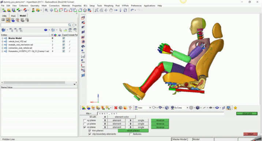Expand the example_seat_mechanism.rad node
The image size is (262, 141).
[3, 45]
